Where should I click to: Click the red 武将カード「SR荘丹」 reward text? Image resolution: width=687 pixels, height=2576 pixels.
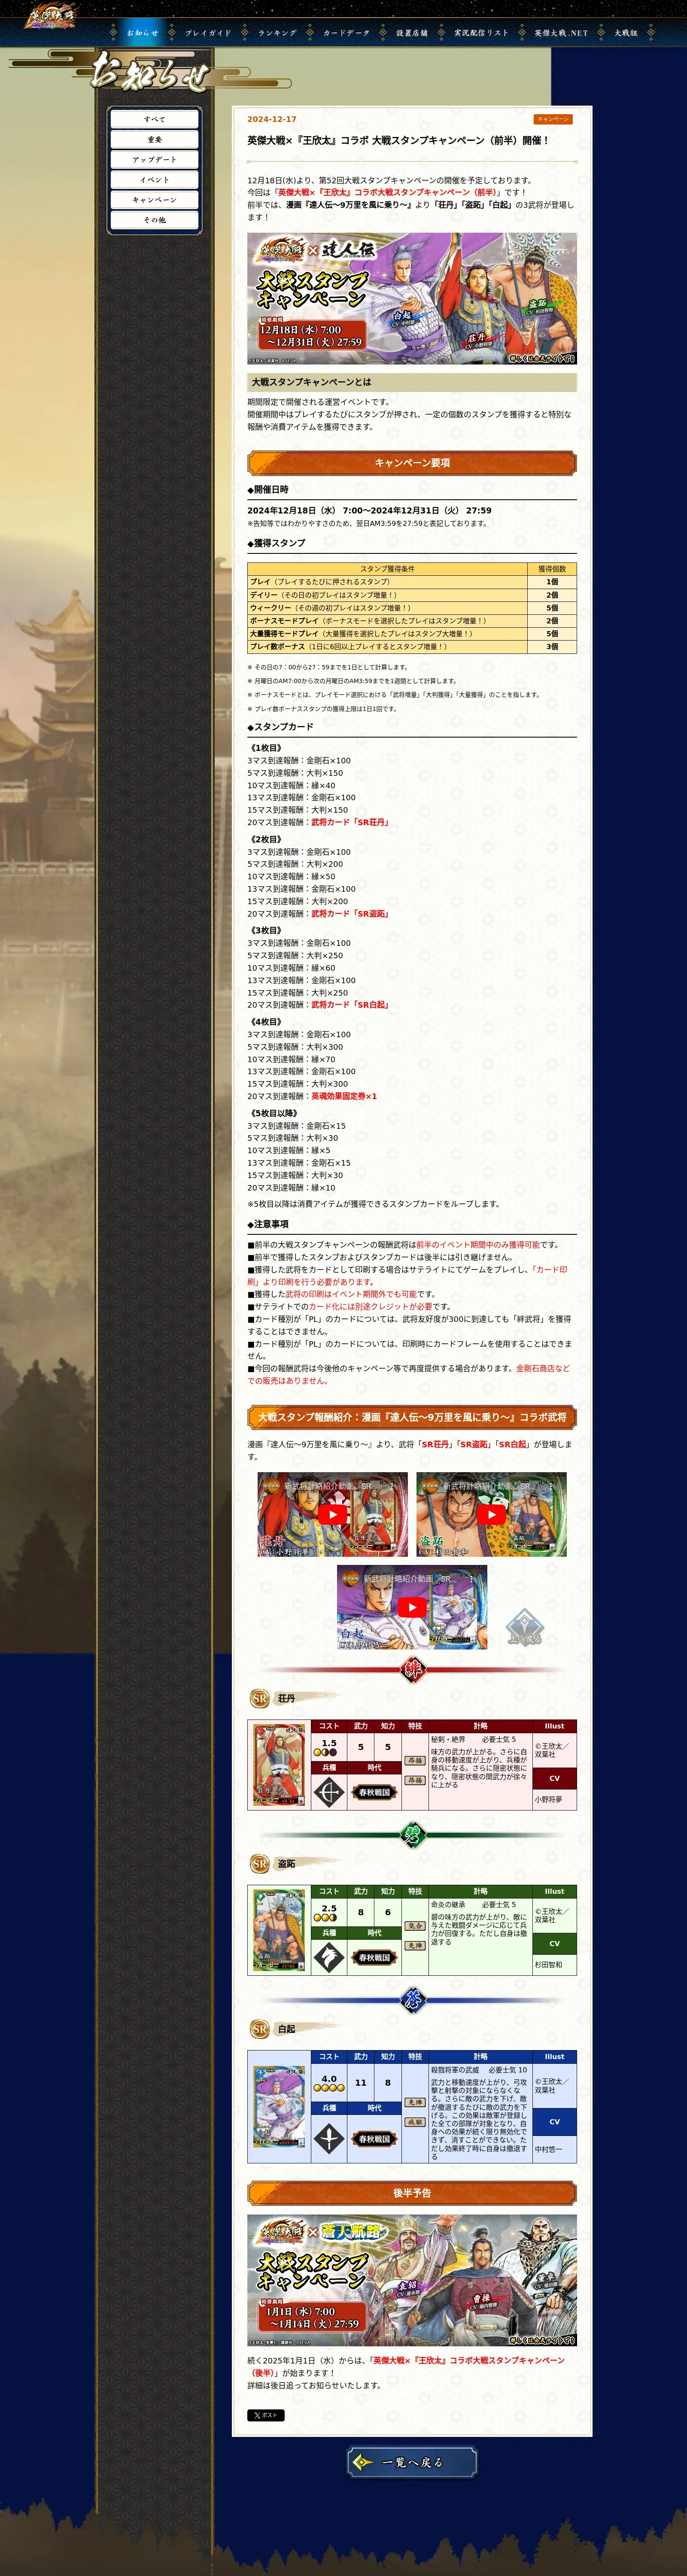pos(350,822)
